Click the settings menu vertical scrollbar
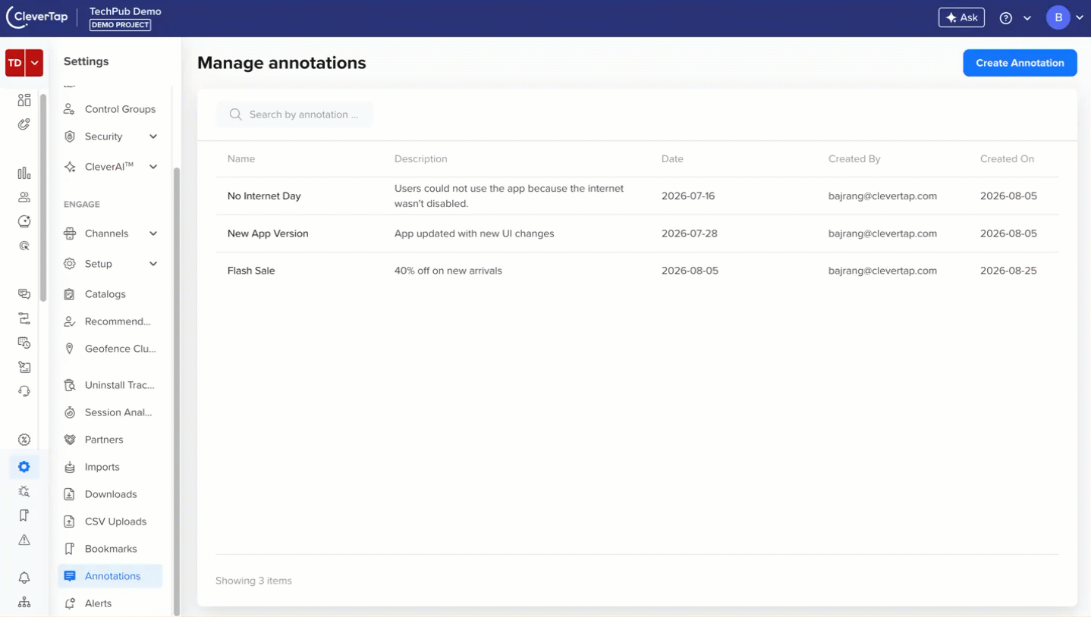The width and height of the screenshot is (1091, 617). click(x=177, y=390)
